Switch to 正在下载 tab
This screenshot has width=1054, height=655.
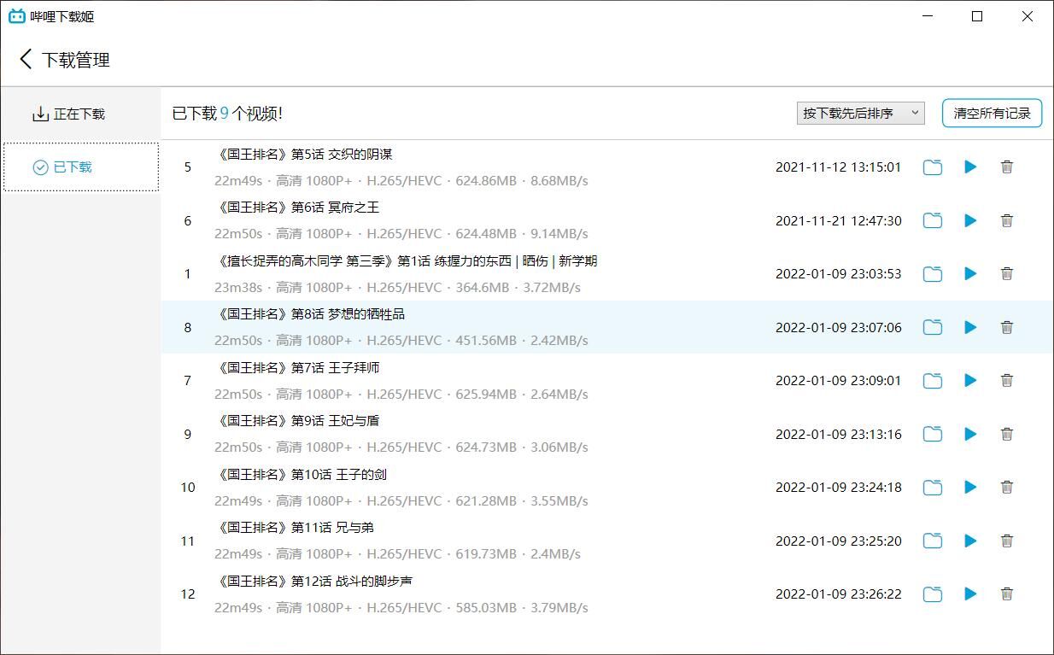(x=69, y=114)
